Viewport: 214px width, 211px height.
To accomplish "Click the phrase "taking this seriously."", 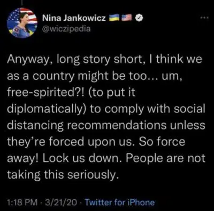I will [x=63, y=175].
